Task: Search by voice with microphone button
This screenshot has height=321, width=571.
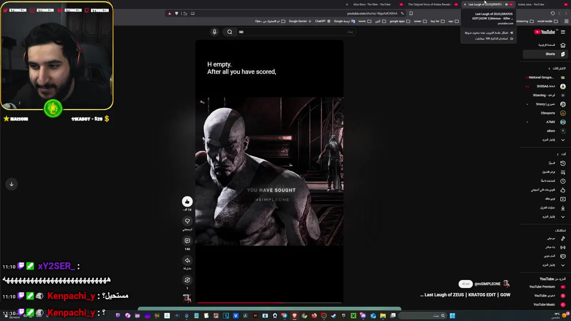Action: [215, 32]
